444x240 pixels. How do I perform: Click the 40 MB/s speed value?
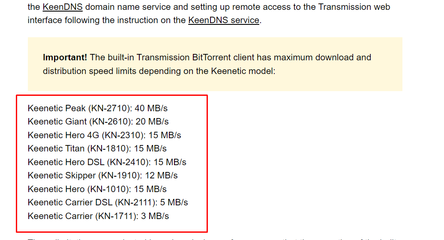tap(151, 108)
